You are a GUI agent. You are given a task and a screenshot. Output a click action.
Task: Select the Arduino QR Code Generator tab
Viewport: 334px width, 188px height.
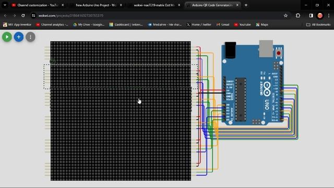coord(212,5)
